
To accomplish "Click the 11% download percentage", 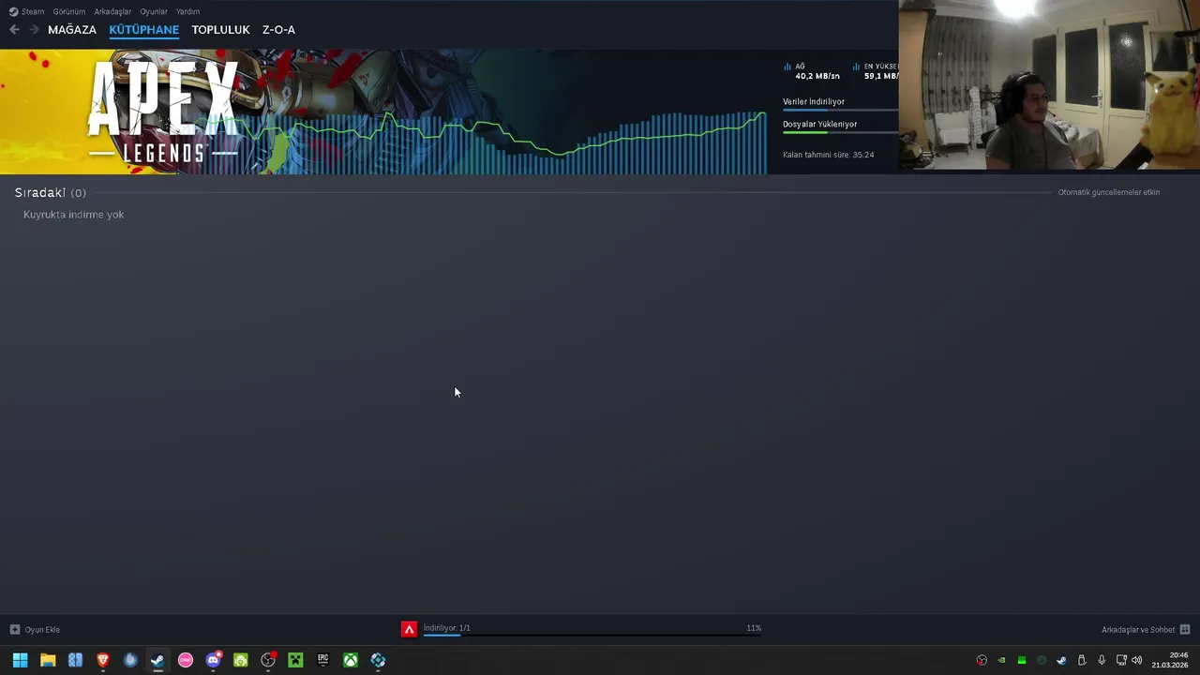I will point(754,628).
